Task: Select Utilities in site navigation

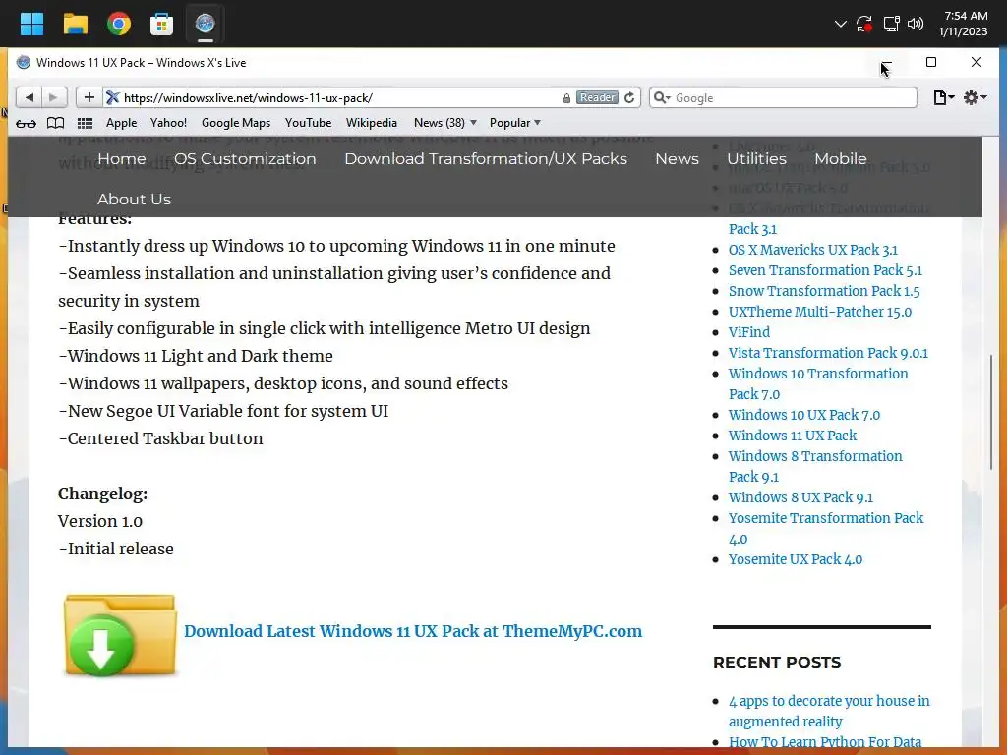Action: tap(756, 158)
